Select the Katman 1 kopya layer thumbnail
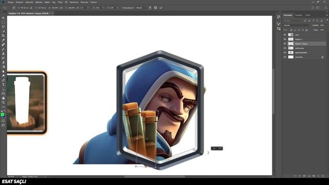This screenshot has height=185, width=329. coord(290,44)
